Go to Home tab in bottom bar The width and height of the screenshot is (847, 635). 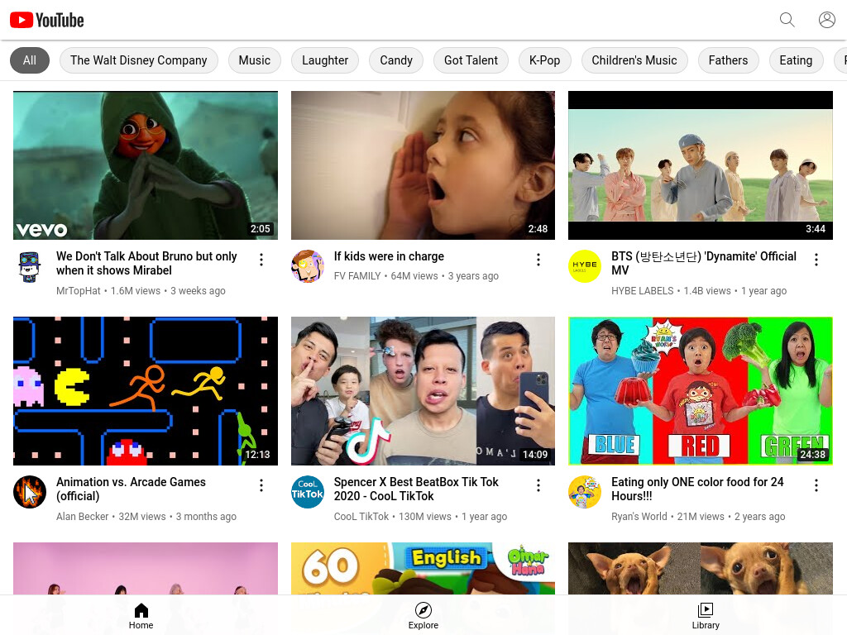click(x=141, y=616)
